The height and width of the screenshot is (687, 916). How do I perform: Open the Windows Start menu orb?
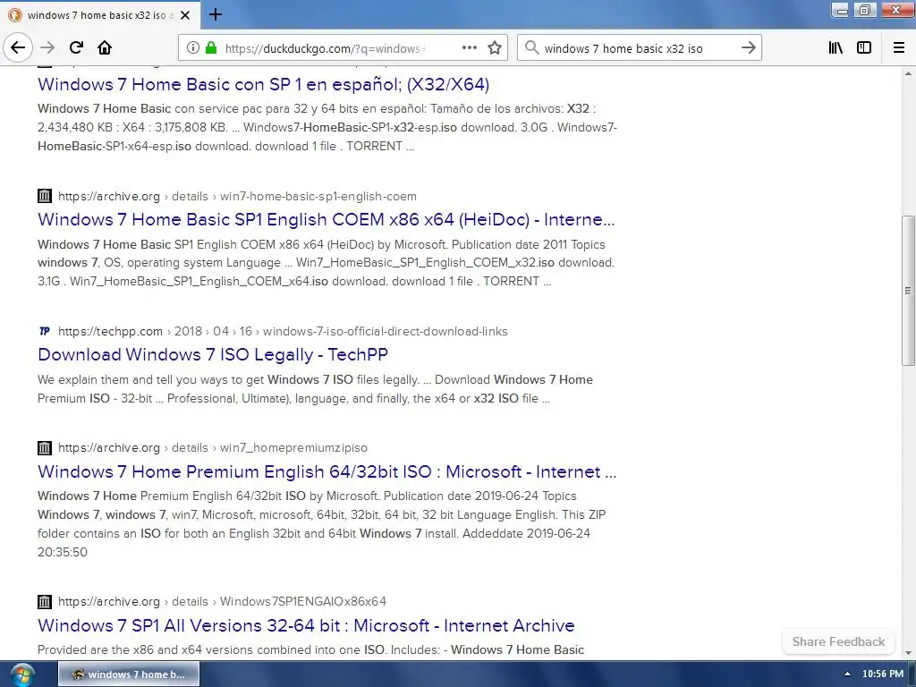tap(22, 674)
